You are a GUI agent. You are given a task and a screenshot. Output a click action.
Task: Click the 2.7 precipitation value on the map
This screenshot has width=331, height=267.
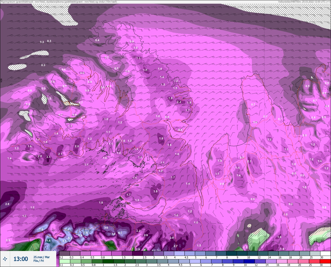[x=176, y=246]
